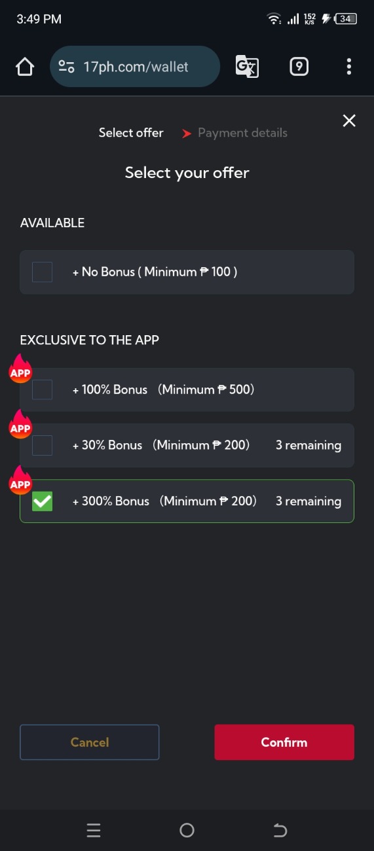374x851 pixels.
Task: Tap the Android recent apps button
Action: tap(94, 831)
